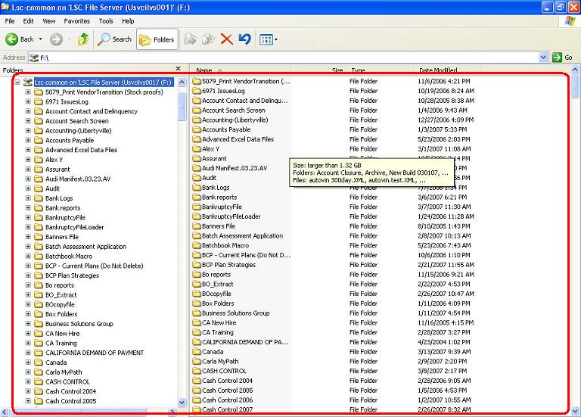Click the blue Undo arrow icon

pos(244,39)
